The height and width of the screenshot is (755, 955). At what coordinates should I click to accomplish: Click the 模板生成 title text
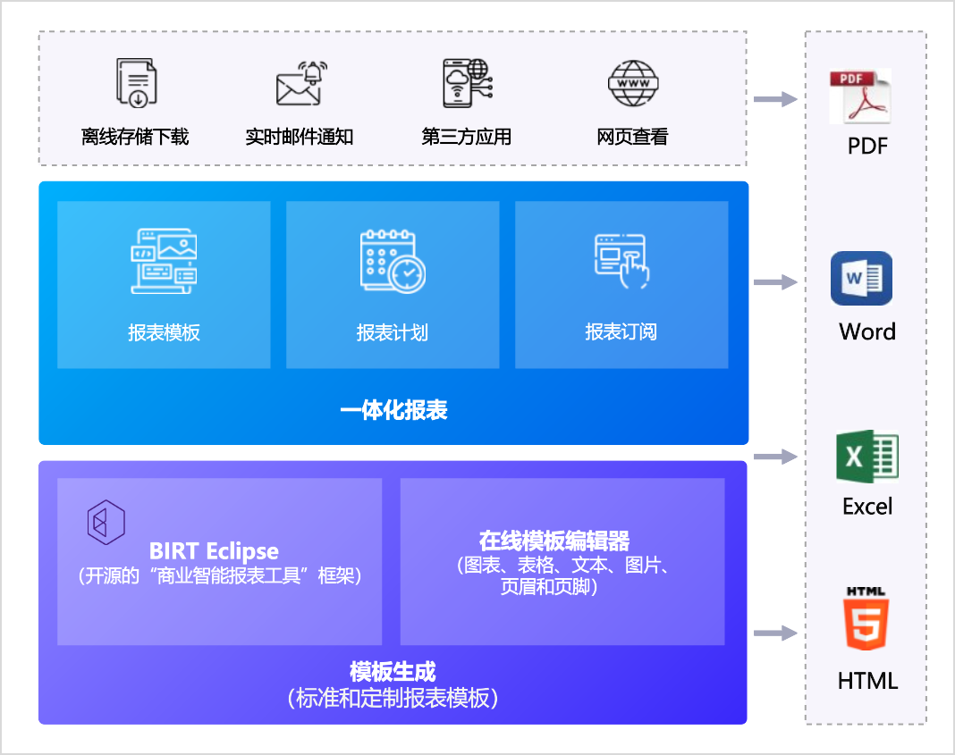tap(393, 672)
